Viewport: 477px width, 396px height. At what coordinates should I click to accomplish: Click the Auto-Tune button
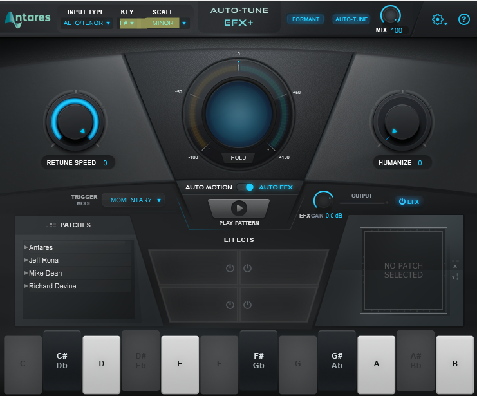coord(351,19)
